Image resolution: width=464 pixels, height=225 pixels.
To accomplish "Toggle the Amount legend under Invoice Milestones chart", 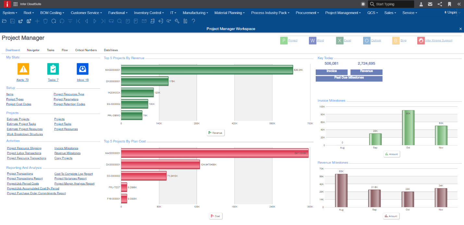I will [392, 154].
